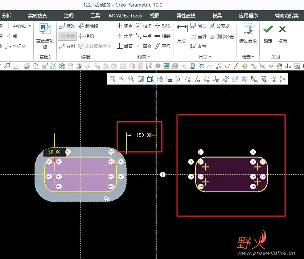This screenshot has width=304, height=259.
Task: Click the Zoom In magnifier icon
Action: (x=122, y=79)
